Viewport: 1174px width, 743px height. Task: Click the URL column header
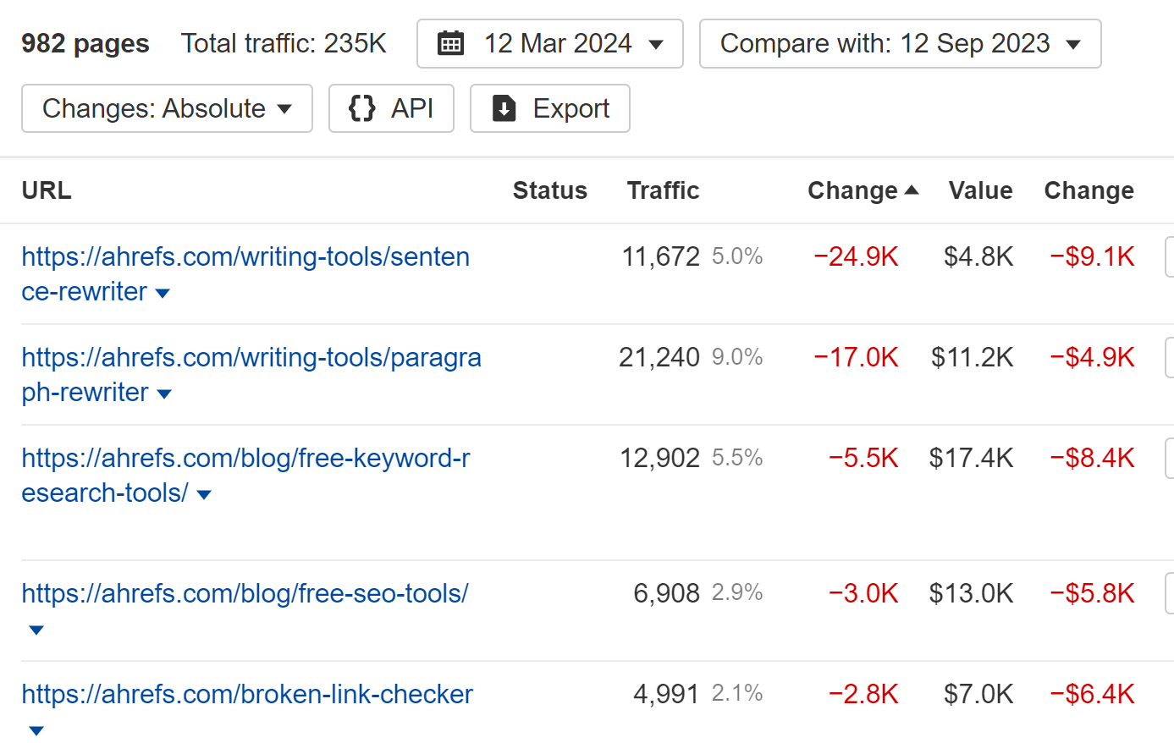pos(47,190)
